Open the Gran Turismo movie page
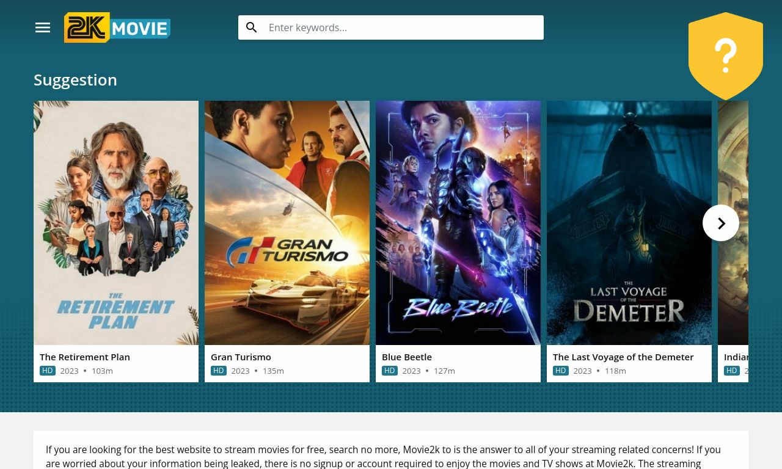Screen dimensions: 782x469 pos(241,357)
